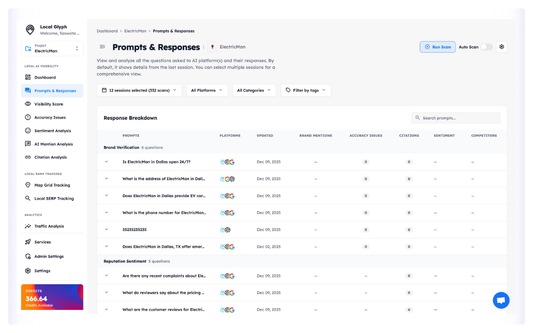
Task: Collapse the sidebar using the menu icon
Action: [x=102, y=47]
